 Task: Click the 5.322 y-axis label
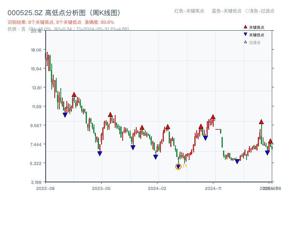(35, 163)
